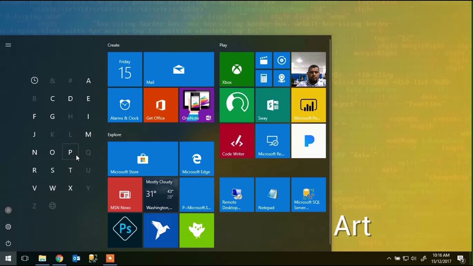Jump to letter V in app list

click(34, 188)
